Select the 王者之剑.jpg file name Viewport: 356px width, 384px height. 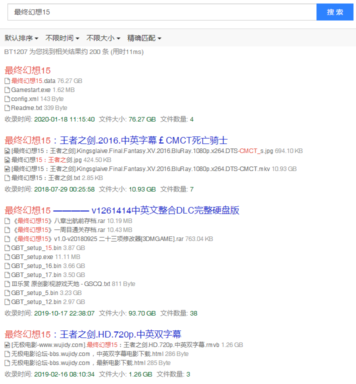[x=46, y=160]
